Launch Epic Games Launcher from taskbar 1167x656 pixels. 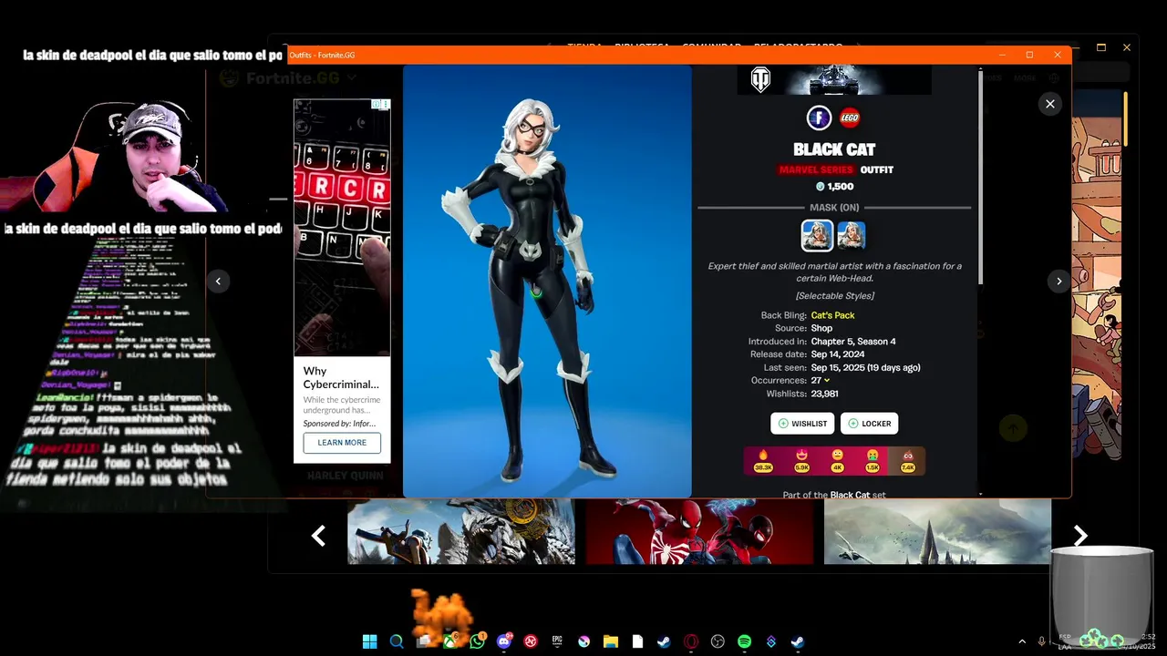557,641
